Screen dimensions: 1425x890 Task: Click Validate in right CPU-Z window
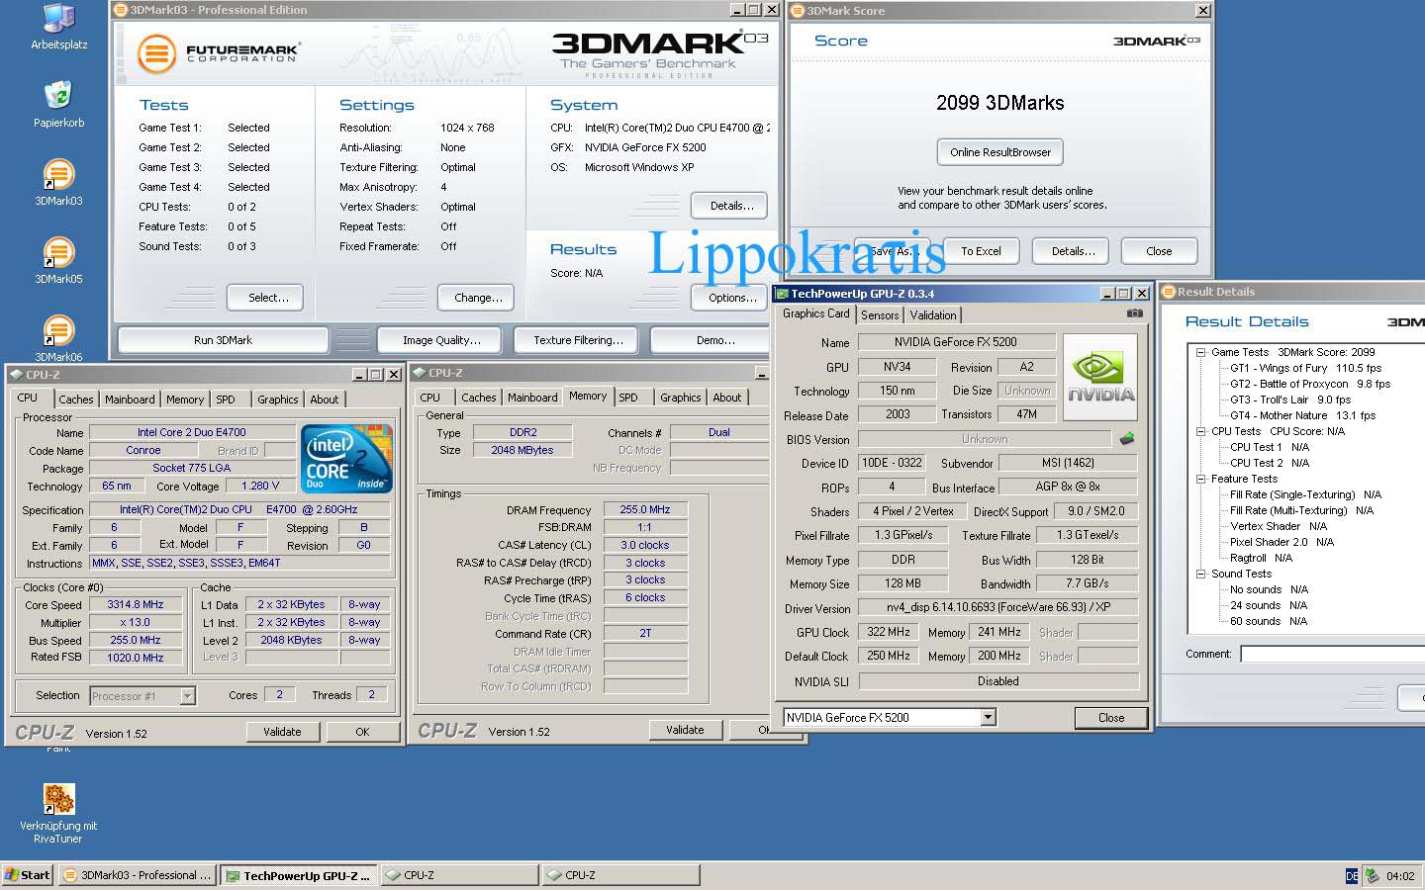click(685, 730)
